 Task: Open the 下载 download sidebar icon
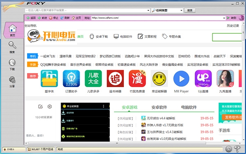tap(12, 64)
